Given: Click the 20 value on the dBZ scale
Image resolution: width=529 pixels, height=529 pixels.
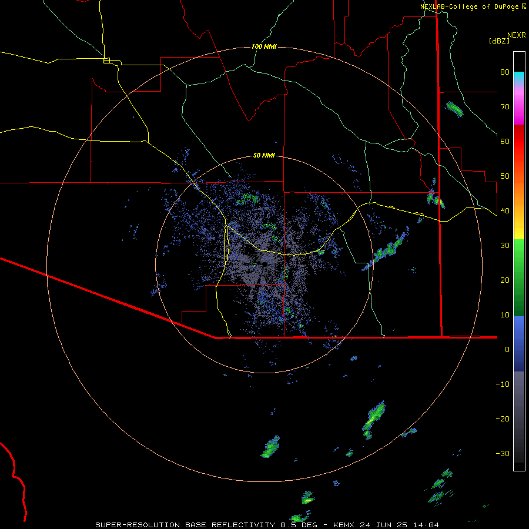Looking at the screenshot, I should coord(505,280).
